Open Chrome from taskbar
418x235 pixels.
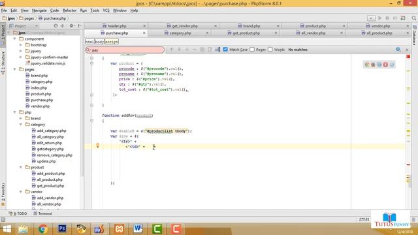point(42,229)
